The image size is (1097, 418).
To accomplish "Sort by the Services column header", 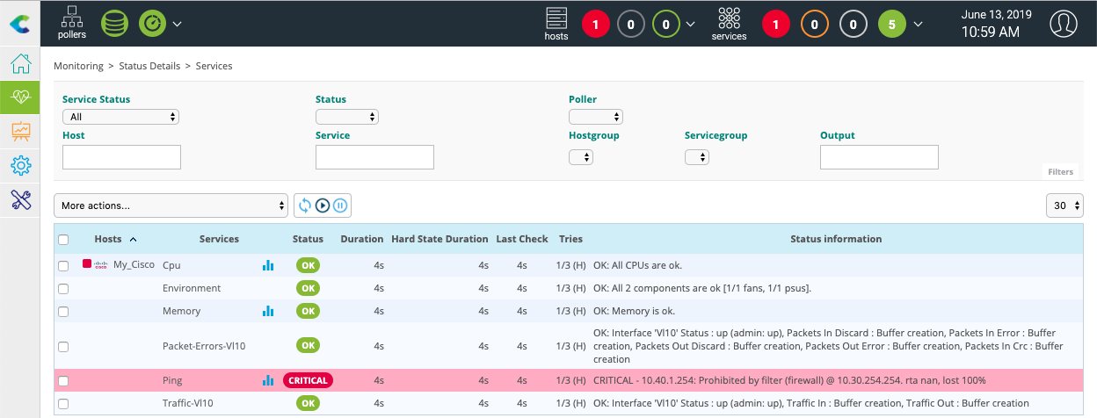I will coord(219,239).
